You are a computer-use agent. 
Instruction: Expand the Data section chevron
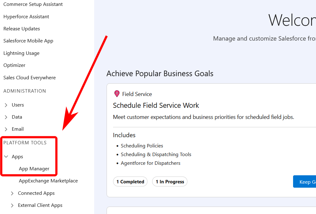point(6,117)
